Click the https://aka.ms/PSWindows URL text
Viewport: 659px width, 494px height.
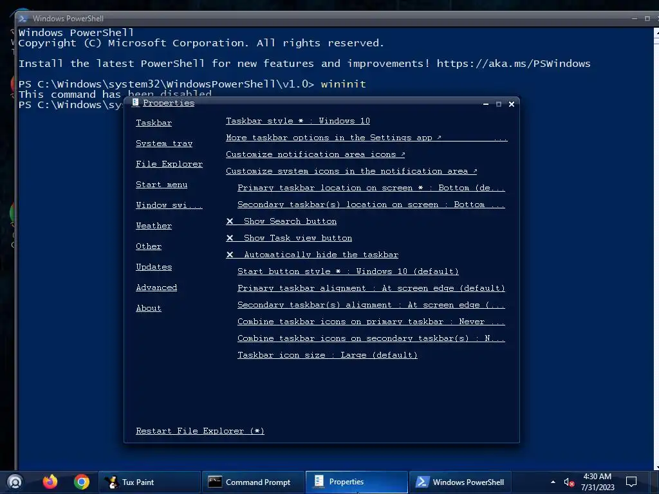point(514,64)
